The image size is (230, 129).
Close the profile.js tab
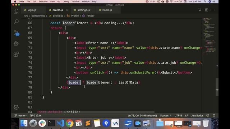67,10
